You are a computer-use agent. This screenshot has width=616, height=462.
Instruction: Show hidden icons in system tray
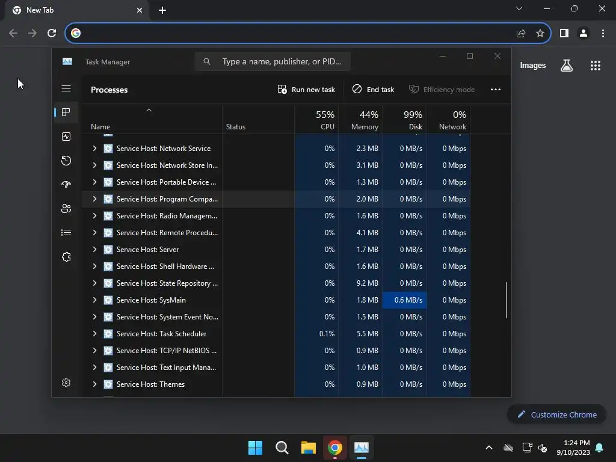pos(489,448)
